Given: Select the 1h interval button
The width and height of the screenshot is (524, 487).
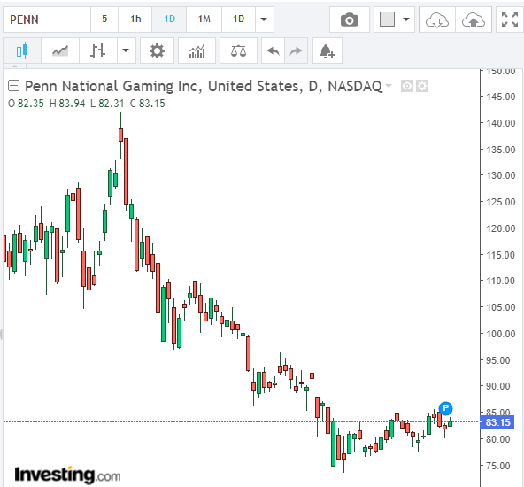Looking at the screenshot, I should [x=135, y=19].
